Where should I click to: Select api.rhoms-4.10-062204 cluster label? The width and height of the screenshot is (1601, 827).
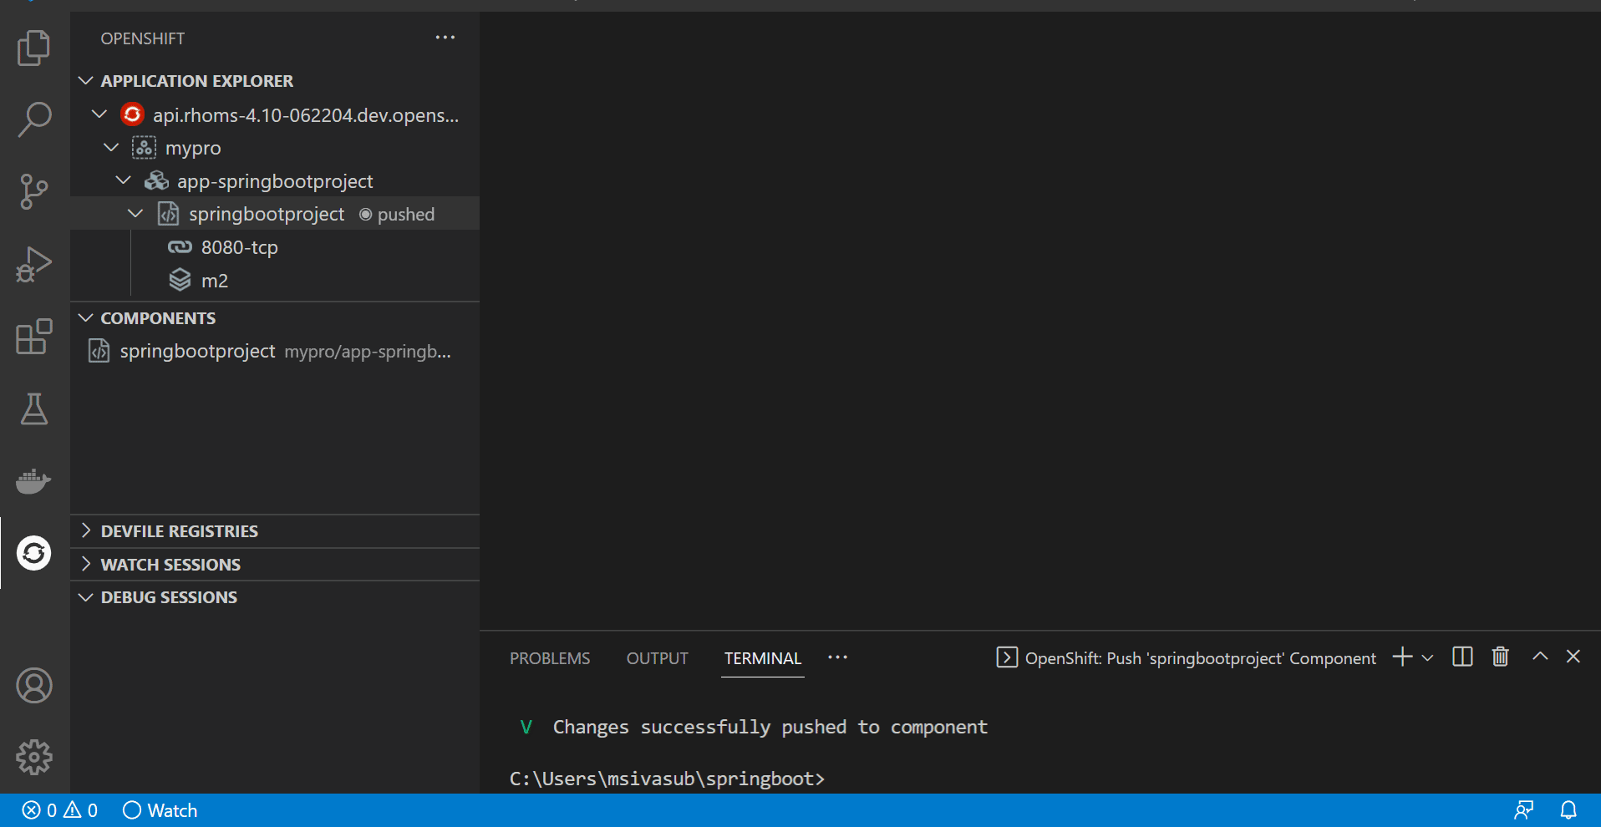[x=306, y=115]
